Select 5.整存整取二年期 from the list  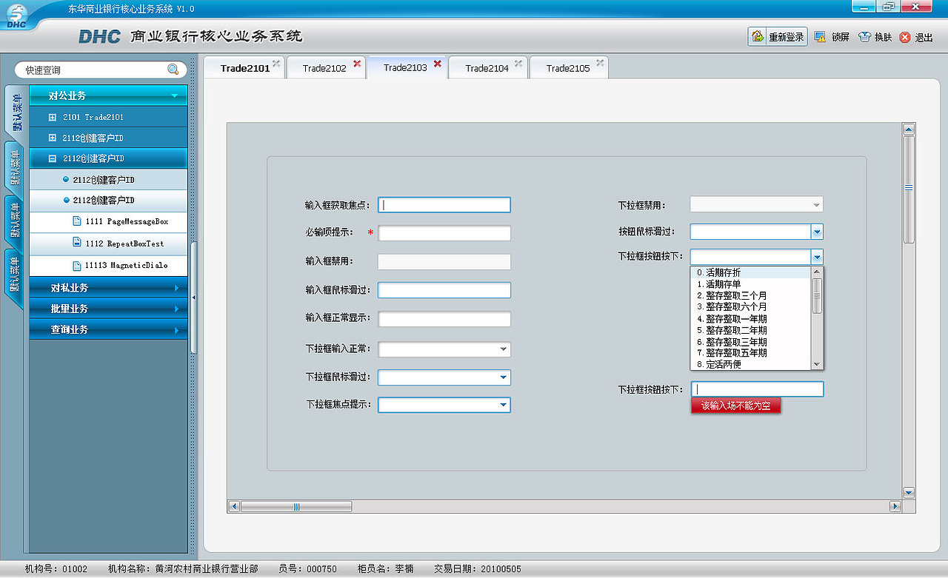(x=751, y=330)
